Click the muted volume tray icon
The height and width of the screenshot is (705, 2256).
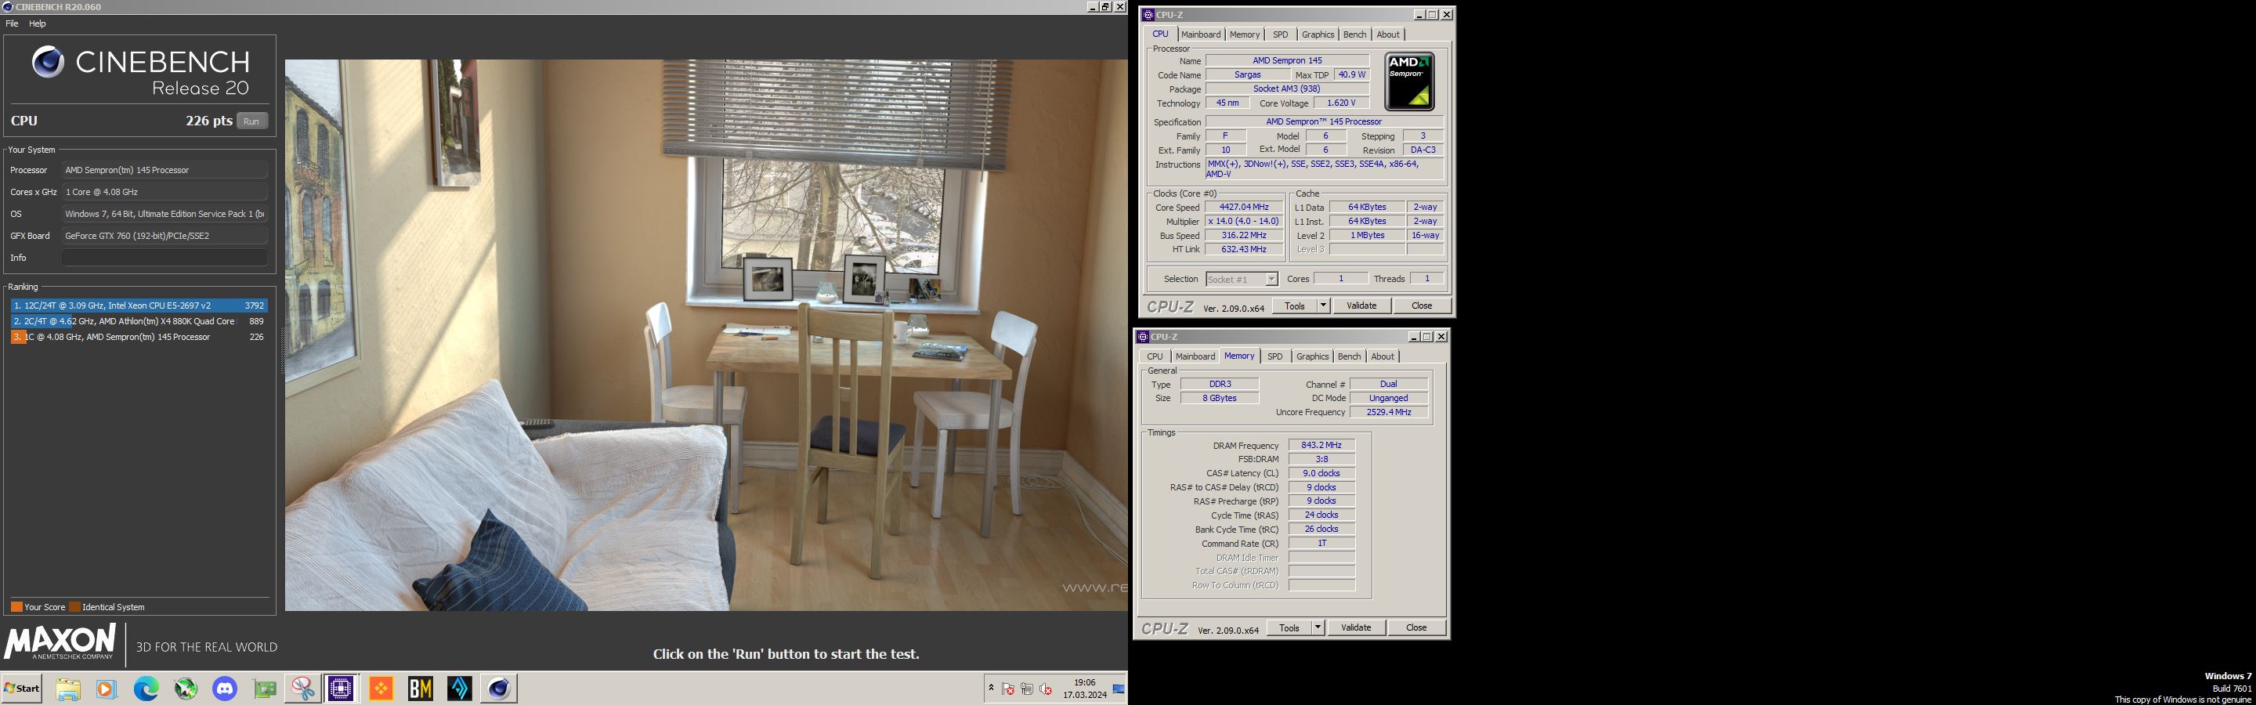pos(1046,689)
